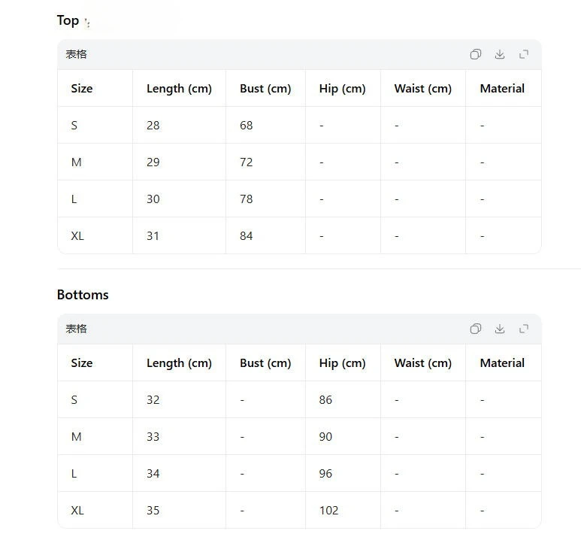The width and height of the screenshot is (581, 543).
Task: Download the Top size table
Action: pos(500,54)
